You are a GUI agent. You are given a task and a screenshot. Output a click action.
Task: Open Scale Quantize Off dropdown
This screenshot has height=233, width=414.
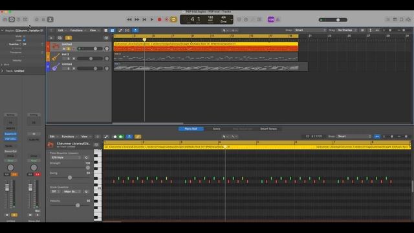point(54,192)
